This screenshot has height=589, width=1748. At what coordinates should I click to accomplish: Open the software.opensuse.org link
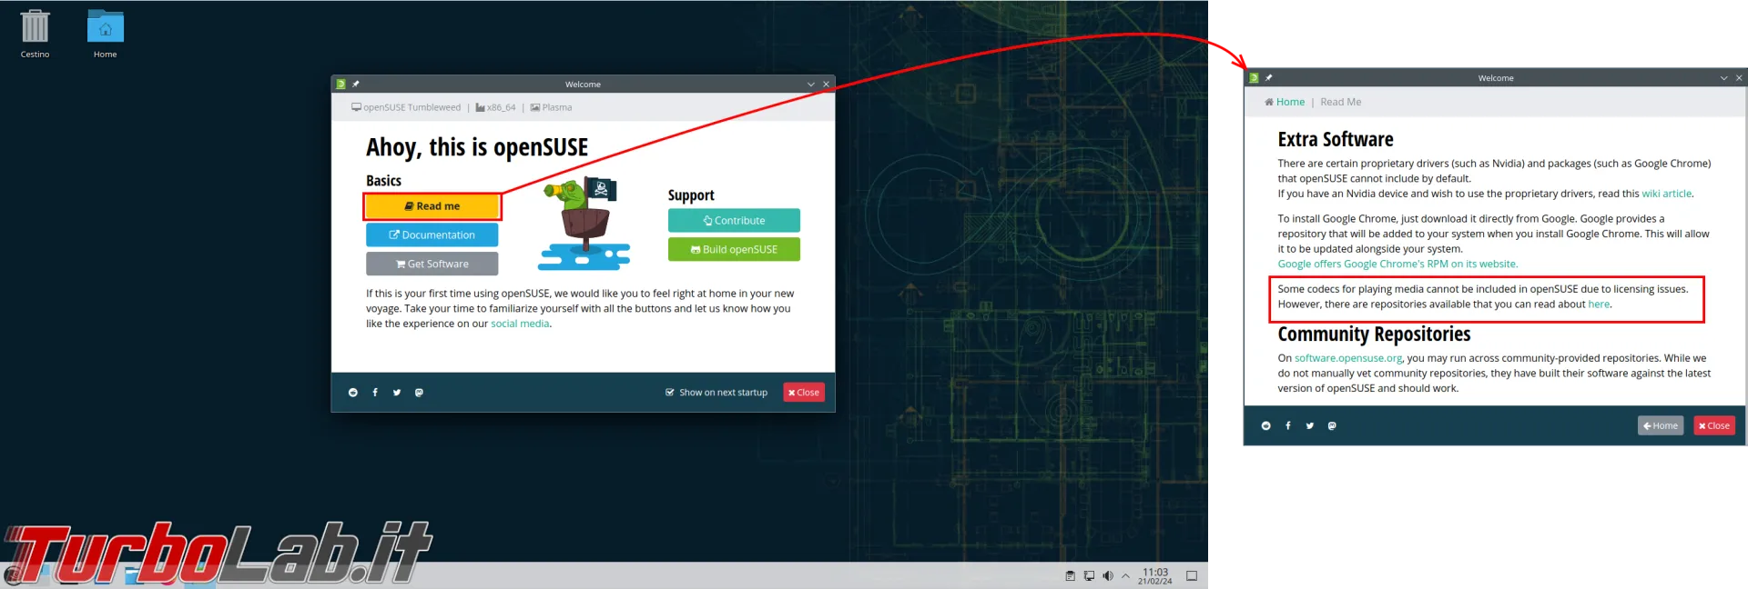pyautogui.click(x=1348, y=358)
